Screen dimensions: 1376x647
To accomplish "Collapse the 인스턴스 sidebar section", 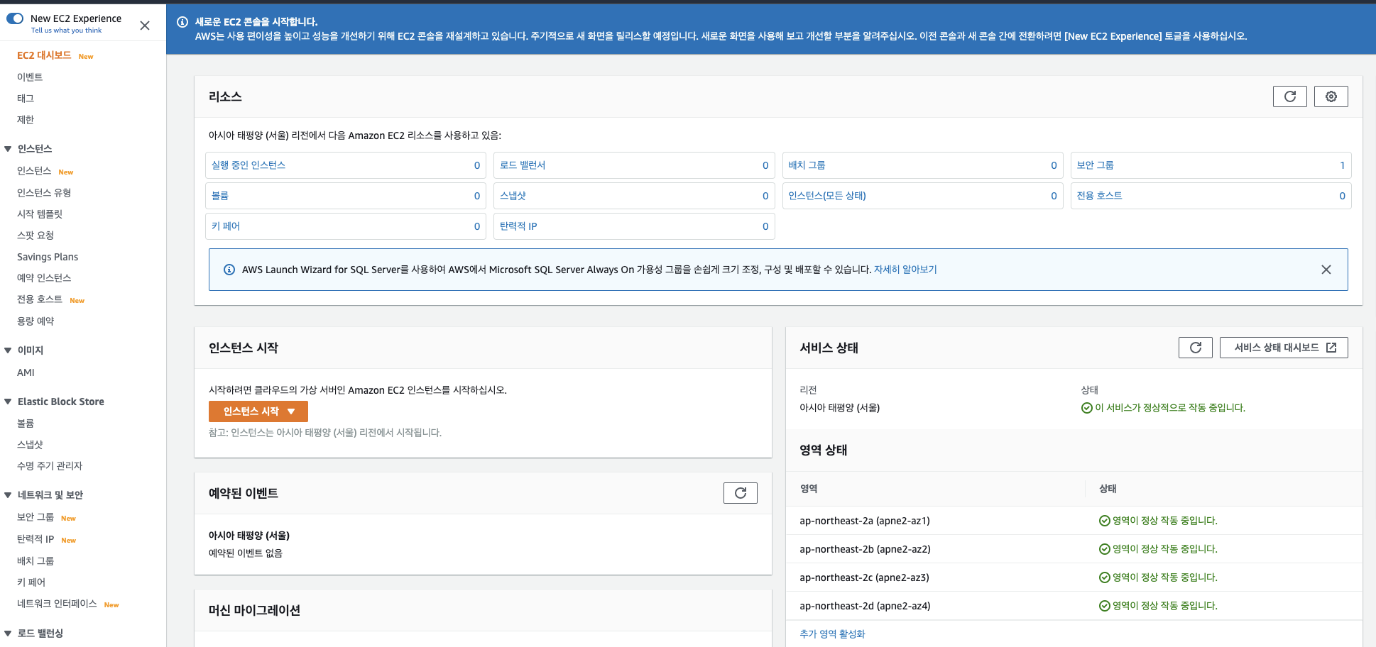I will (8, 149).
